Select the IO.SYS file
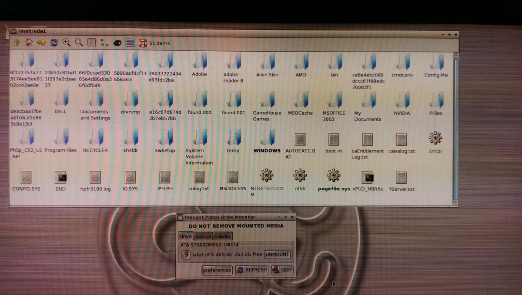522x295 pixels. click(130, 181)
